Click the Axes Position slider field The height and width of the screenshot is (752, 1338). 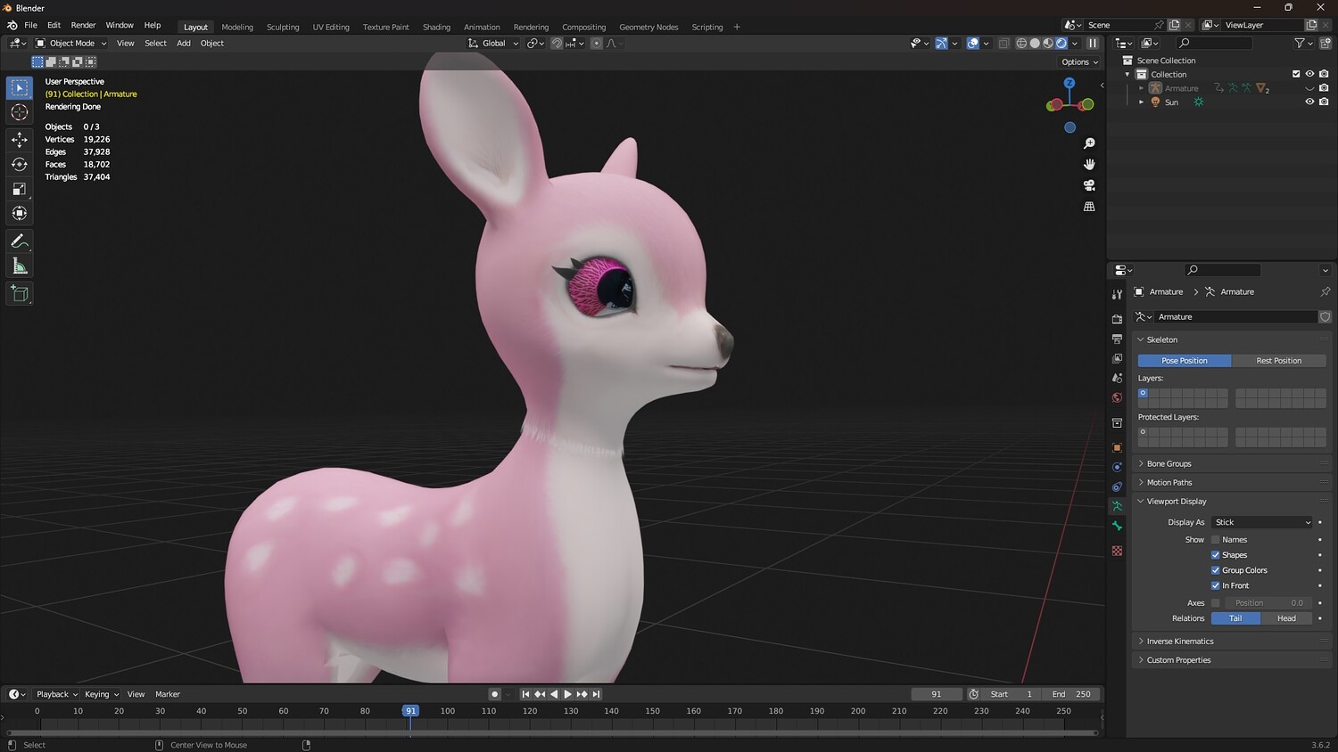pyautogui.click(x=1268, y=603)
